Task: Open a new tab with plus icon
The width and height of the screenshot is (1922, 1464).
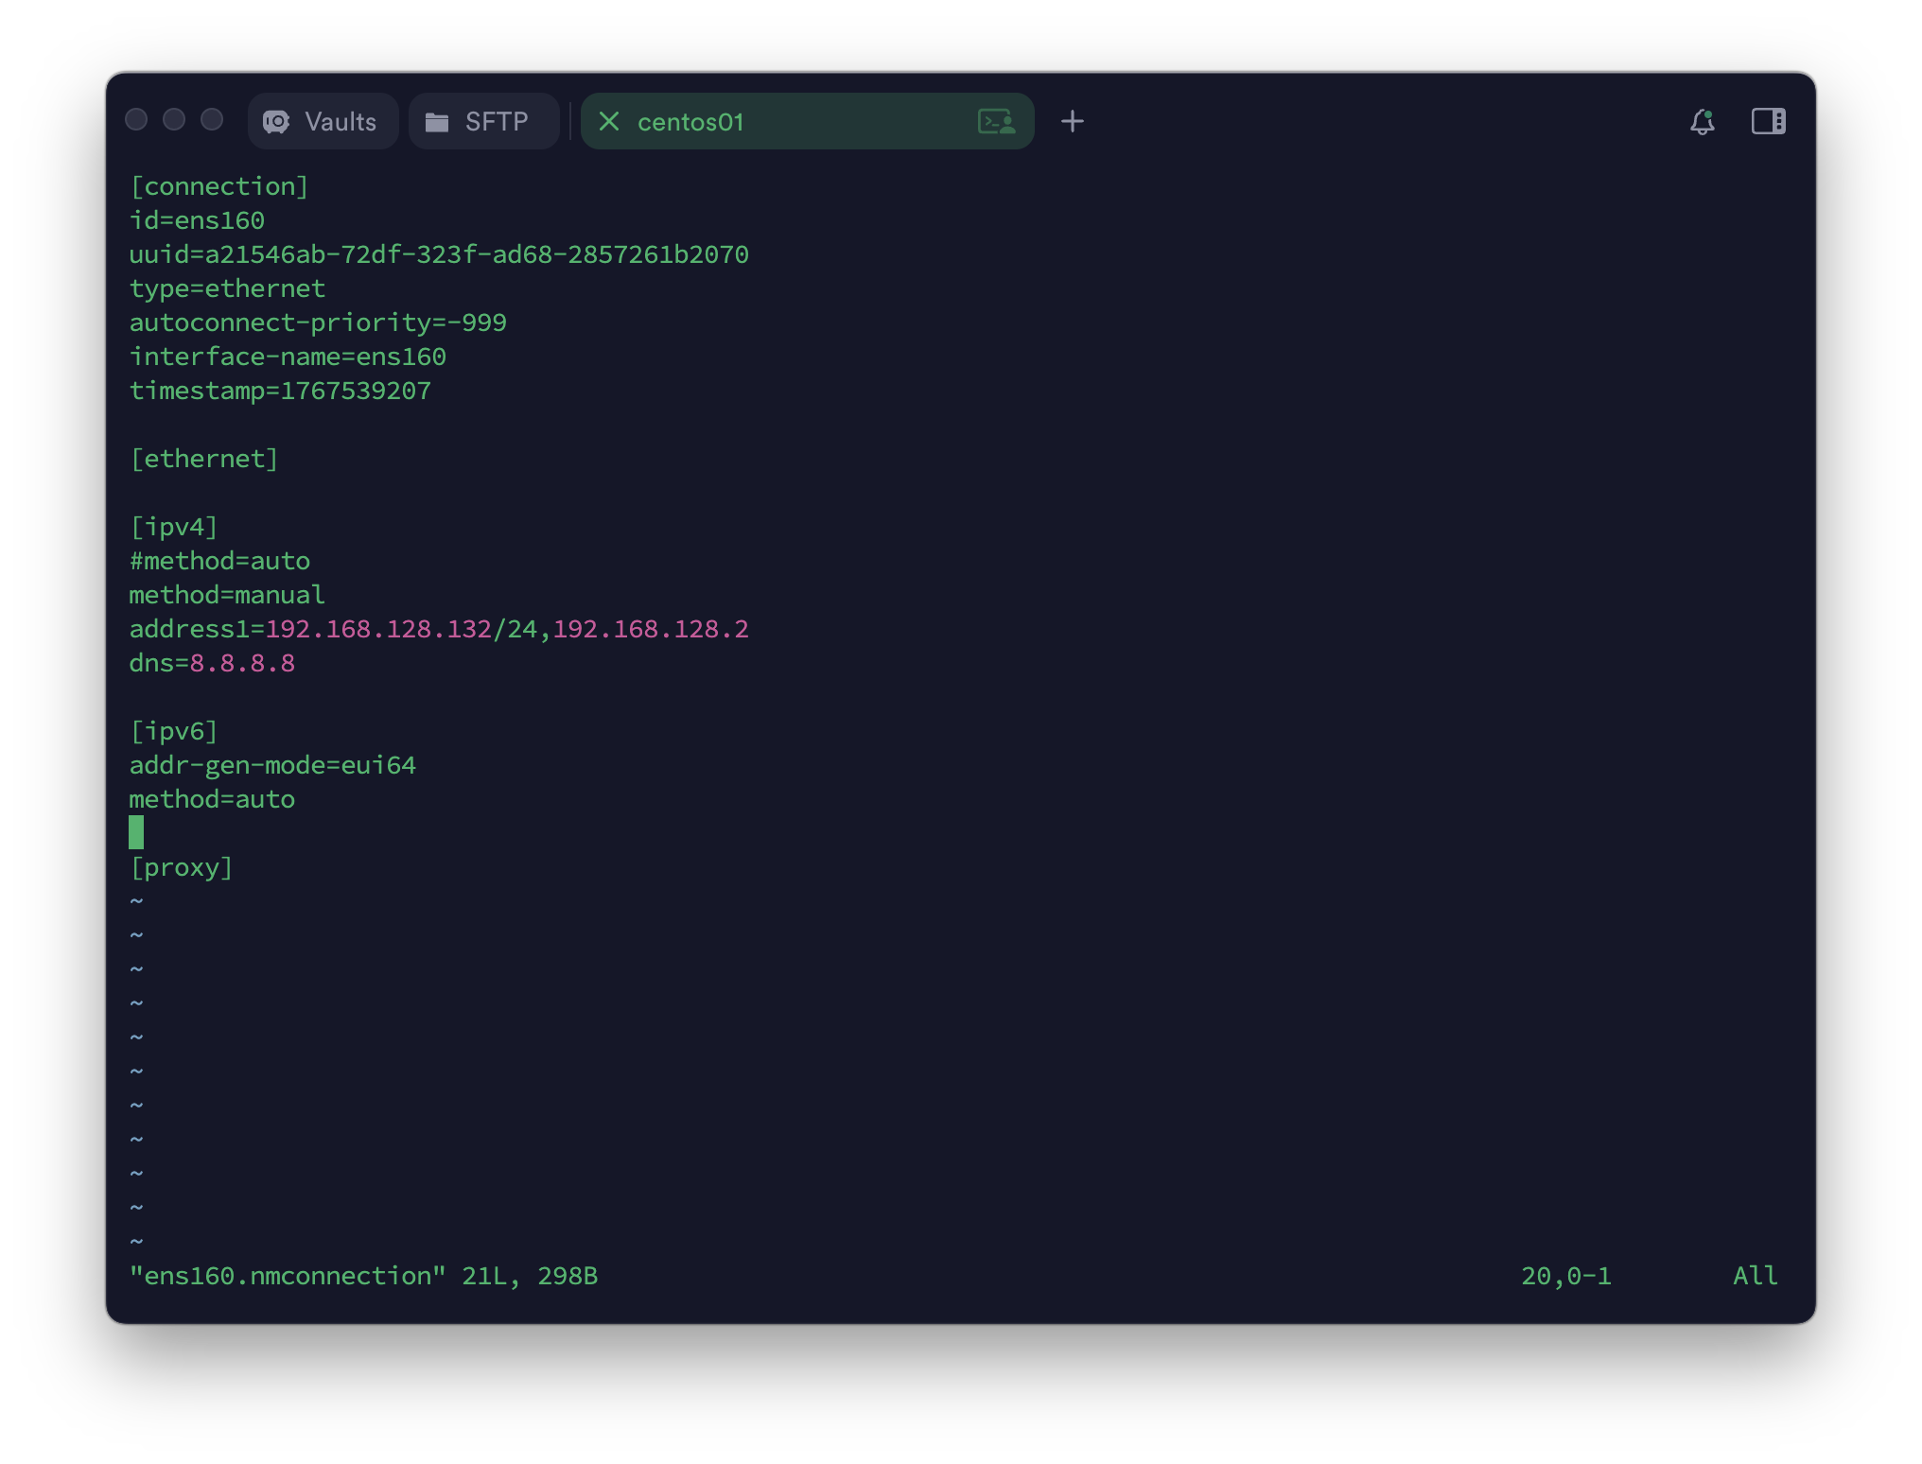Action: pyautogui.click(x=1072, y=121)
